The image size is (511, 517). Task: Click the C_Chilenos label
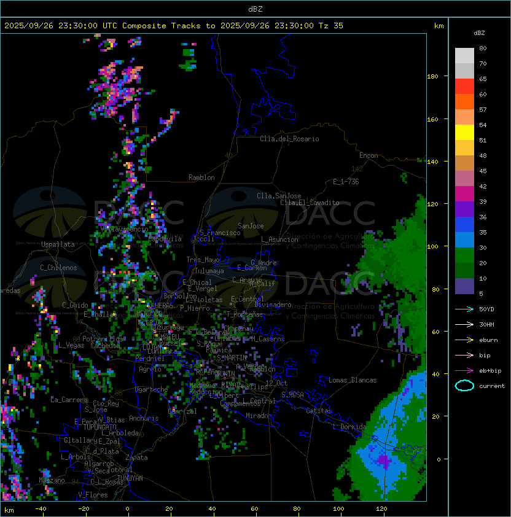(x=58, y=268)
